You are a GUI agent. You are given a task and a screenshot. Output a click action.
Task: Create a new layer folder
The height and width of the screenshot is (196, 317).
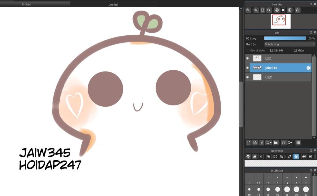coord(276,143)
